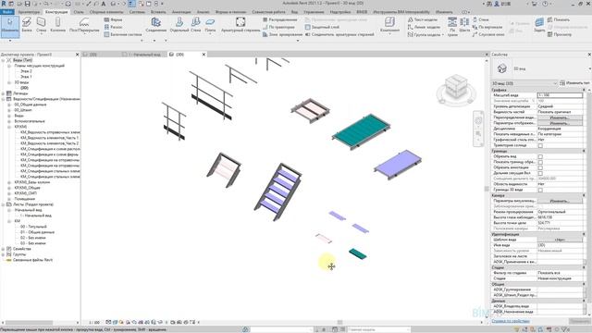Choose the foundation Стена tool next to Плита

195,25
